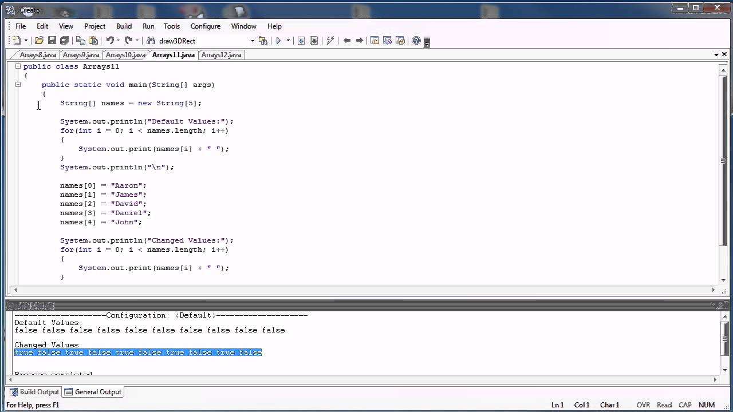Screen dimensions: 733x412
Task: Open the Edit menu
Action: tap(42, 26)
